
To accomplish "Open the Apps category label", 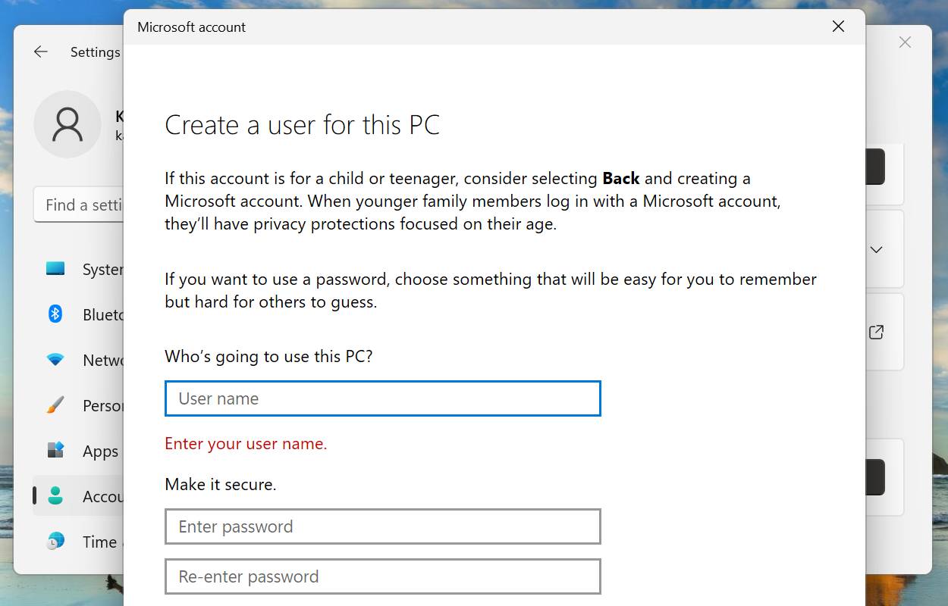I will (x=100, y=451).
